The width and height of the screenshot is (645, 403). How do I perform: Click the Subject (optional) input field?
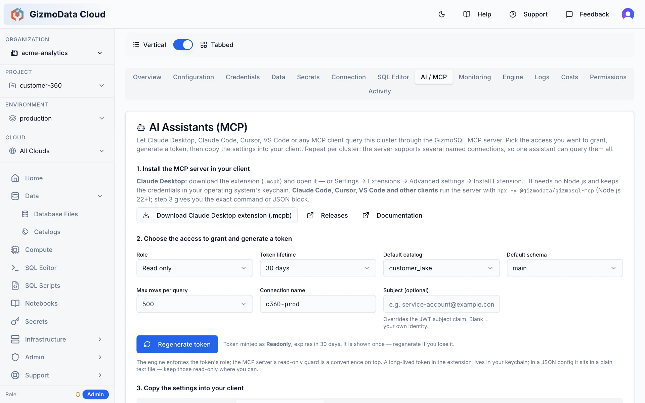(441, 304)
